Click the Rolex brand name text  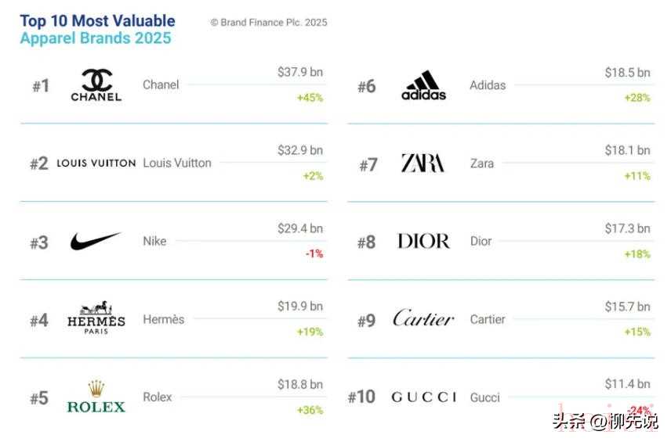tap(158, 397)
